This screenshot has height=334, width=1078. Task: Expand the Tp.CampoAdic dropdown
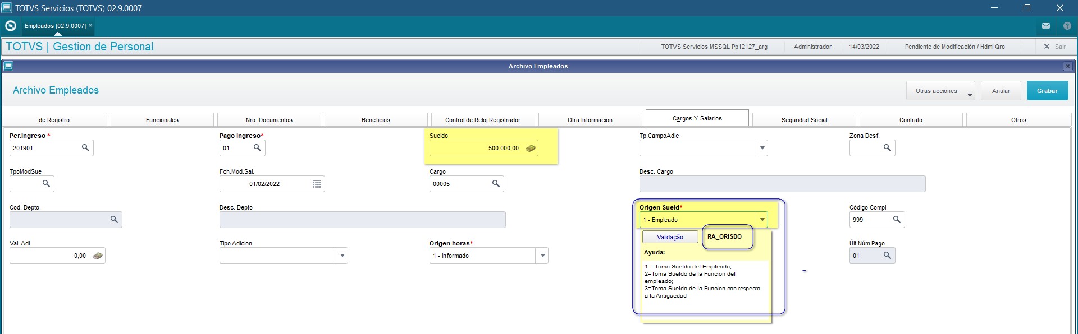(762, 148)
